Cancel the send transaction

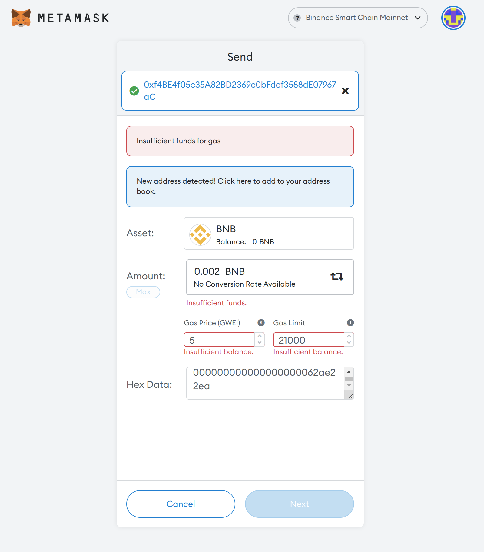click(x=180, y=504)
